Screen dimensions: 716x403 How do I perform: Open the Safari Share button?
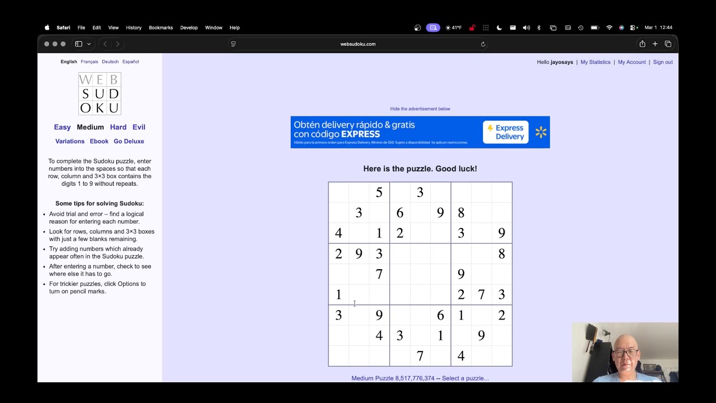(x=642, y=44)
